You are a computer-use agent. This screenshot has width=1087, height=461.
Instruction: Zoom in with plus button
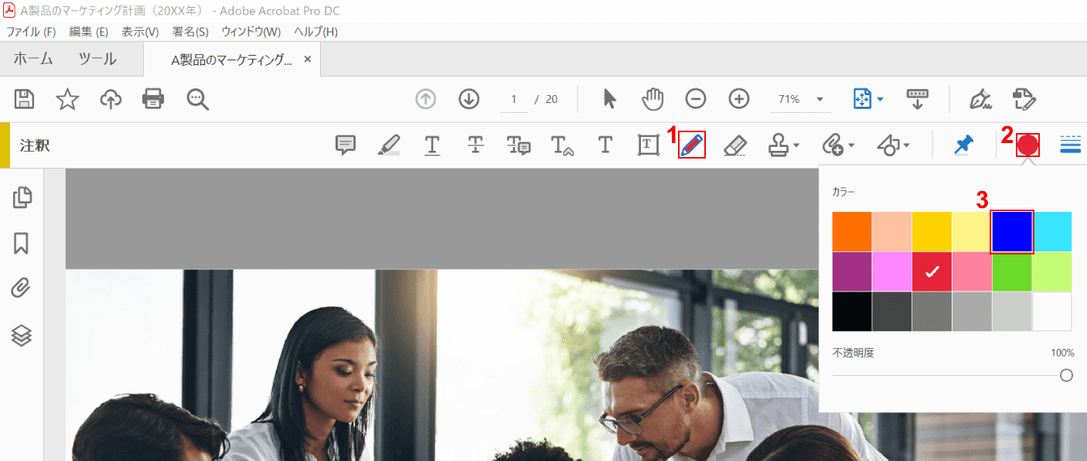point(739,99)
